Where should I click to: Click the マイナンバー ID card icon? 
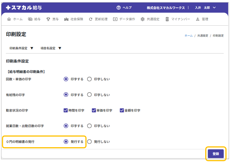167,19
